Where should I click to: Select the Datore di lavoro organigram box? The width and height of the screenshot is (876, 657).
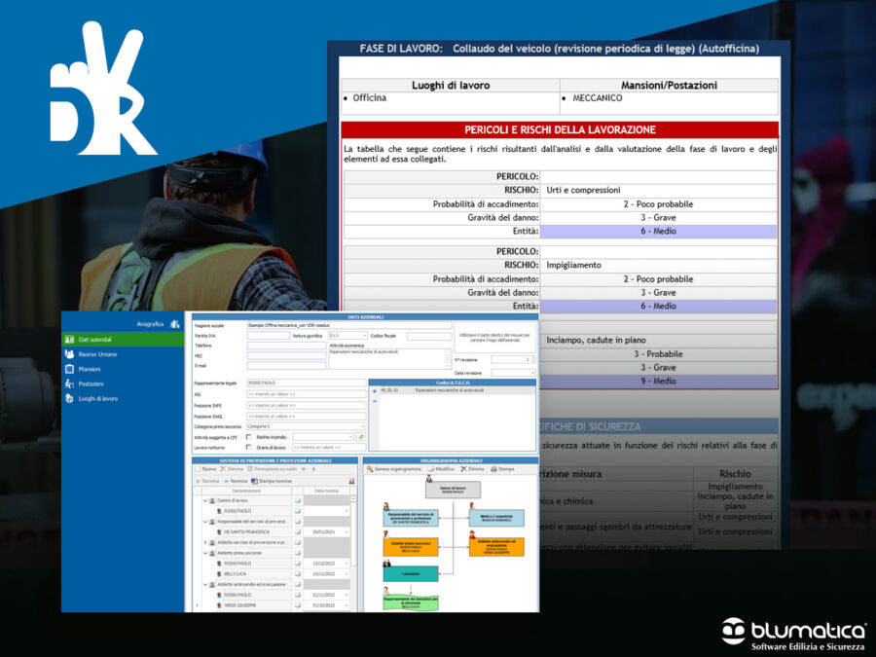pyautogui.click(x=453, y=490)
